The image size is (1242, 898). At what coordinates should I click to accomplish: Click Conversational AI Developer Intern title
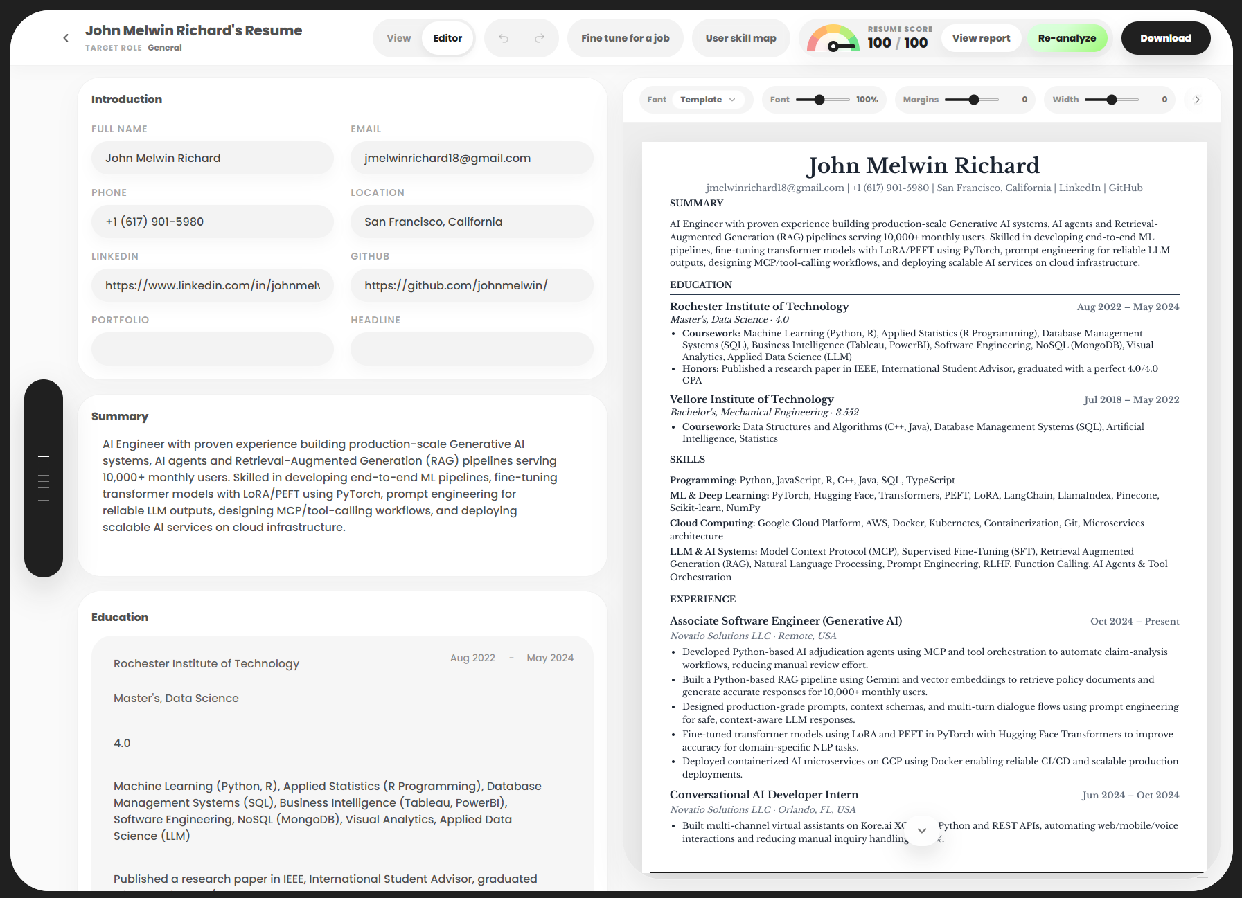point(764,795)
